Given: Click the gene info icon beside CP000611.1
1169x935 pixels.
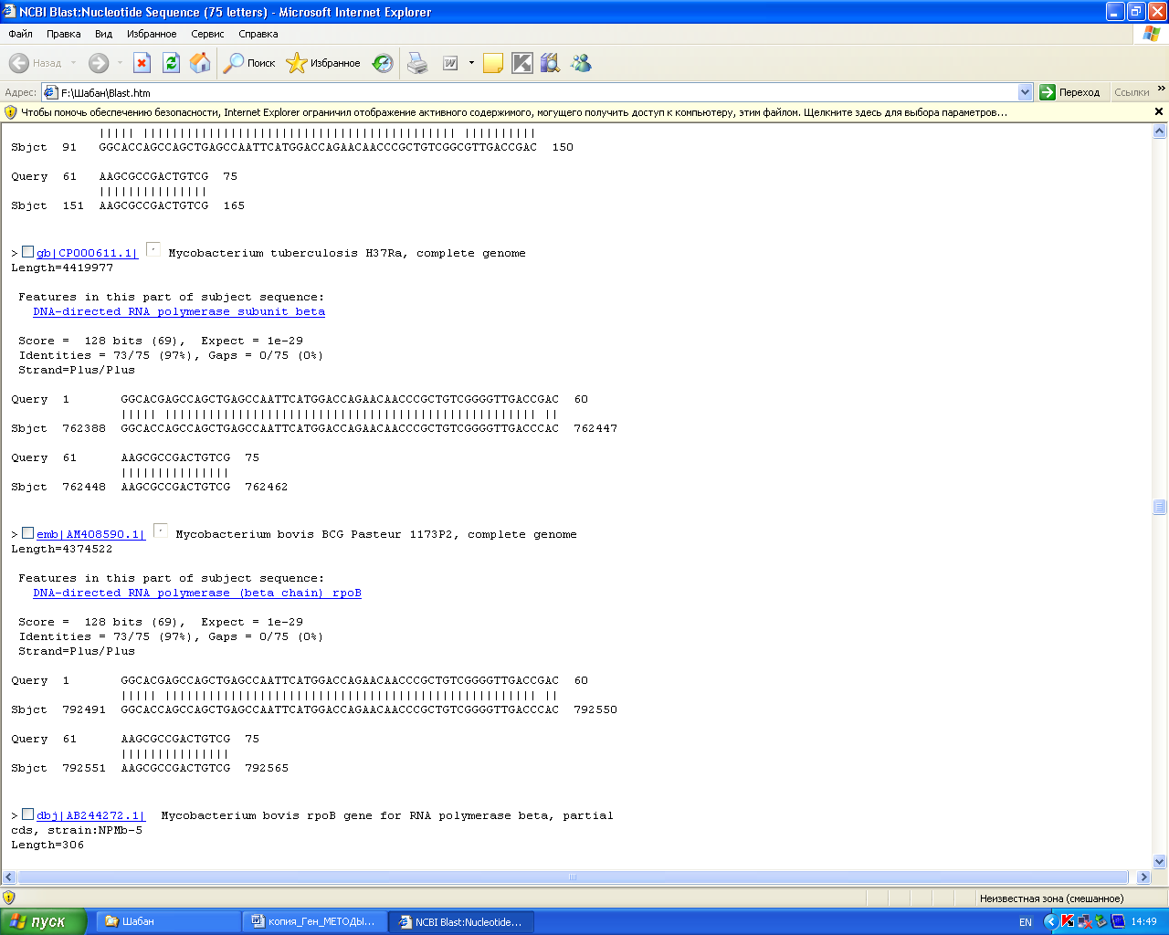Looking at the screenshot, I should point(153,249).
